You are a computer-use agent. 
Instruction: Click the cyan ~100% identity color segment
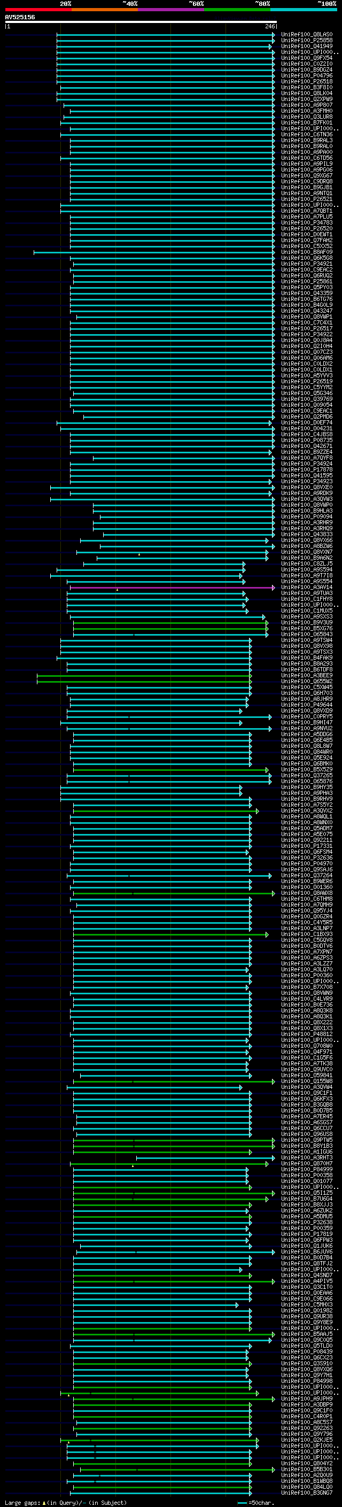coord(304,10)
